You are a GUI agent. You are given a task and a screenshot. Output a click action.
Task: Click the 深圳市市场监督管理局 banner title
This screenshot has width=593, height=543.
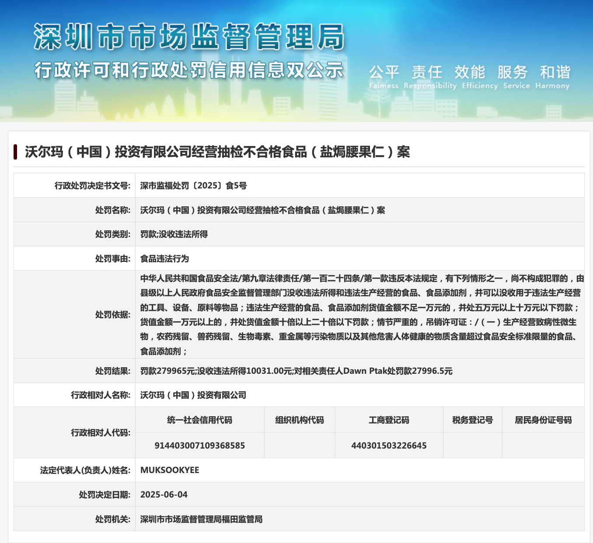pos(189,37)
